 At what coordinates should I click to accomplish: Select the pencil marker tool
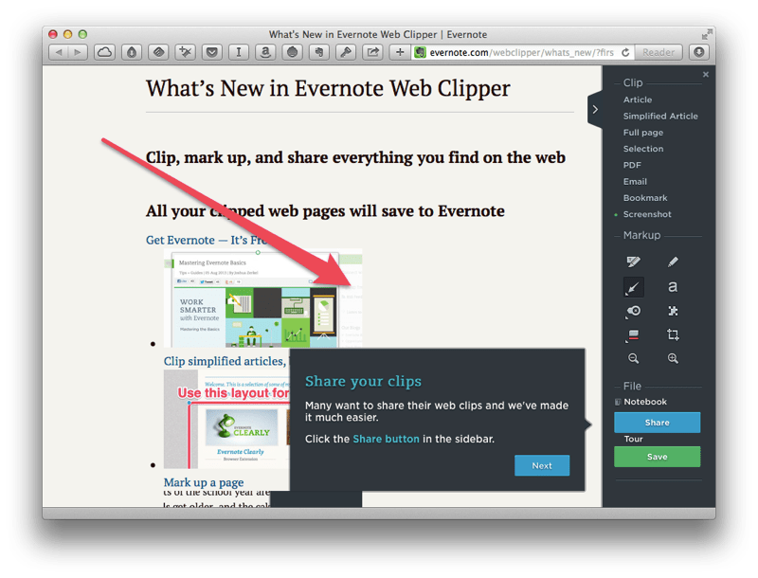[673, 262]
